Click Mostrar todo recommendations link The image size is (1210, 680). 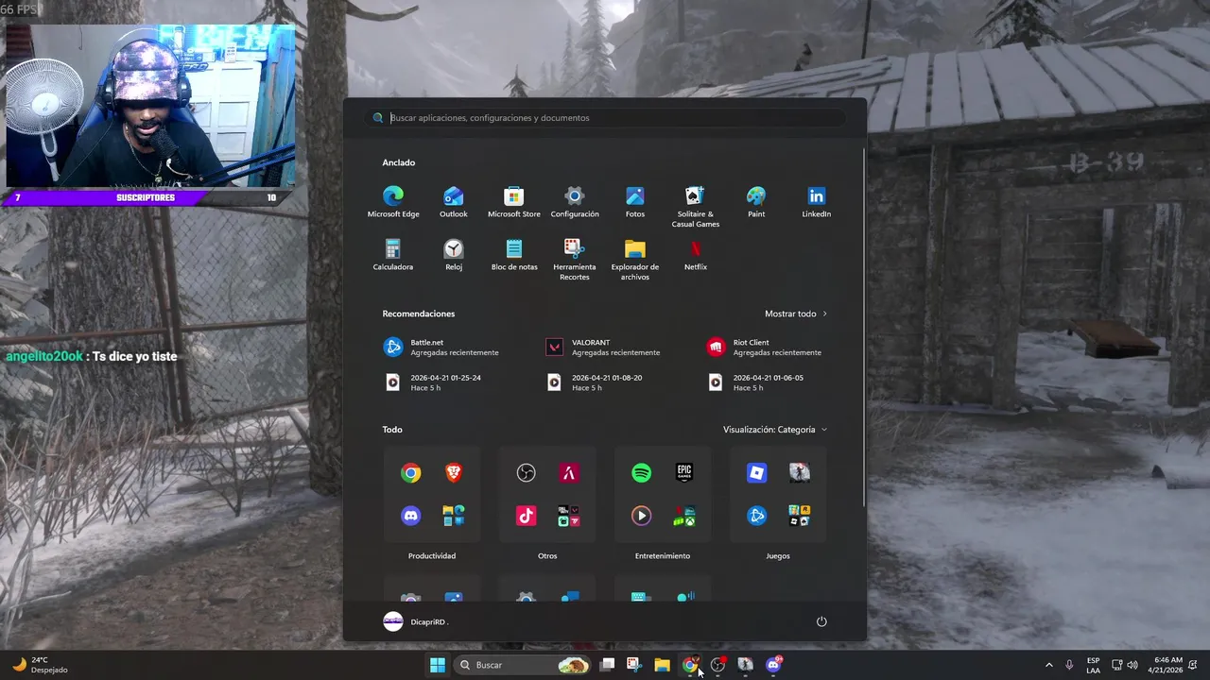[x=796, y=314]
